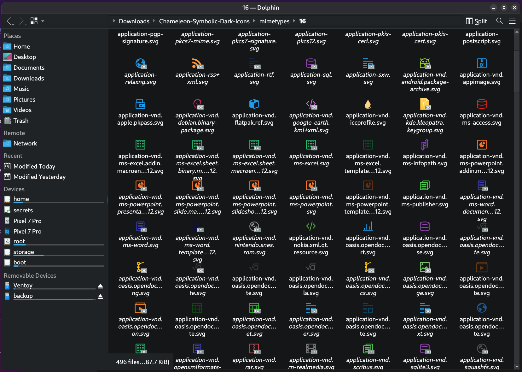Open the view mode dropdown arrow

43,21
